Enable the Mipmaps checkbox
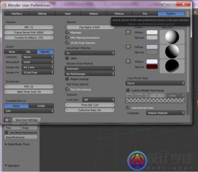This screenshot has height=172, width=198. [x=67, y=32]
